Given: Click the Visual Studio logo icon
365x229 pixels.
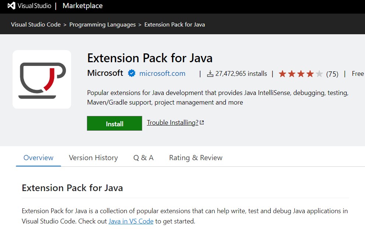Looking at the screenshot, I should (x=11, y=6).
